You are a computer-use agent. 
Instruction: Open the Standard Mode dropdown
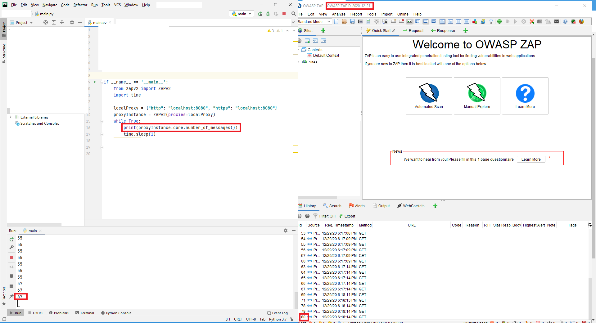328,21
